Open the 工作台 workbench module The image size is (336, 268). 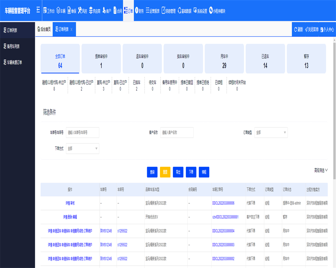49,11
